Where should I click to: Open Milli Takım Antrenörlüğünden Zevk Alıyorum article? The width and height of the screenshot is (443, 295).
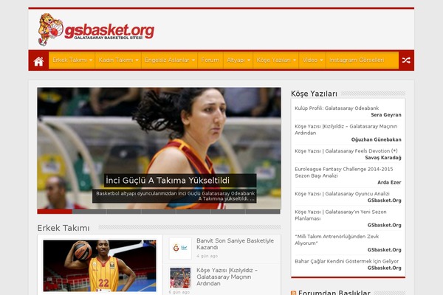(x=337, y=240)
